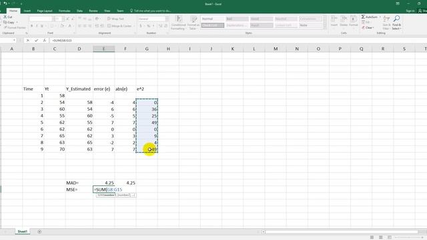
Task: Click the AutoSum sigma icon
Action: tap(363, 17)
